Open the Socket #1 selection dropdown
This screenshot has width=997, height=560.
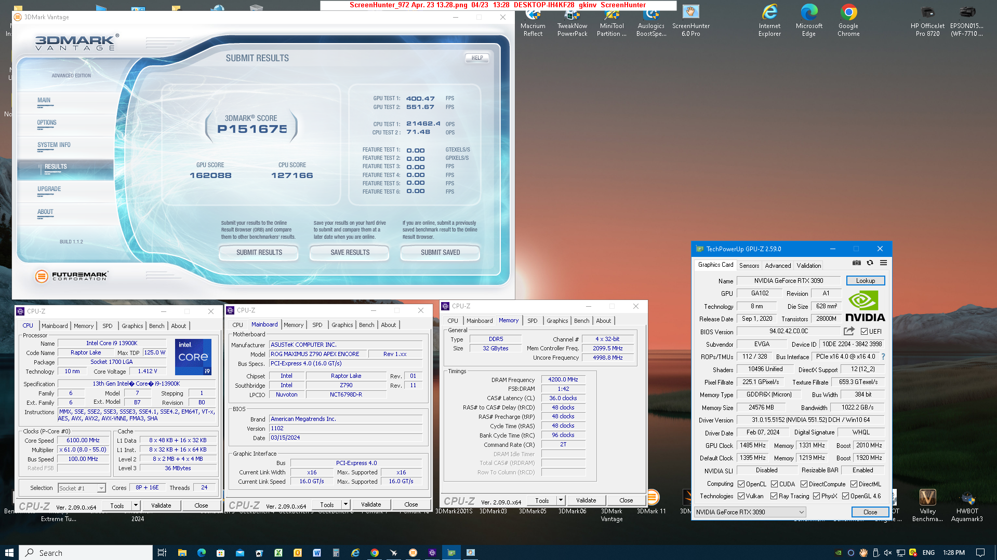pos(82,488)
